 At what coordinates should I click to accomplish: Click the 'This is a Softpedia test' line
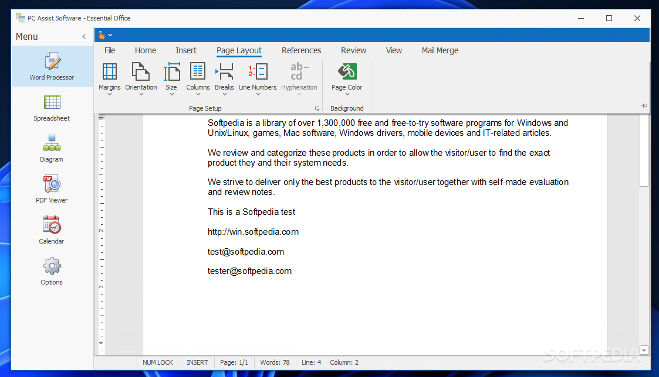251,212
